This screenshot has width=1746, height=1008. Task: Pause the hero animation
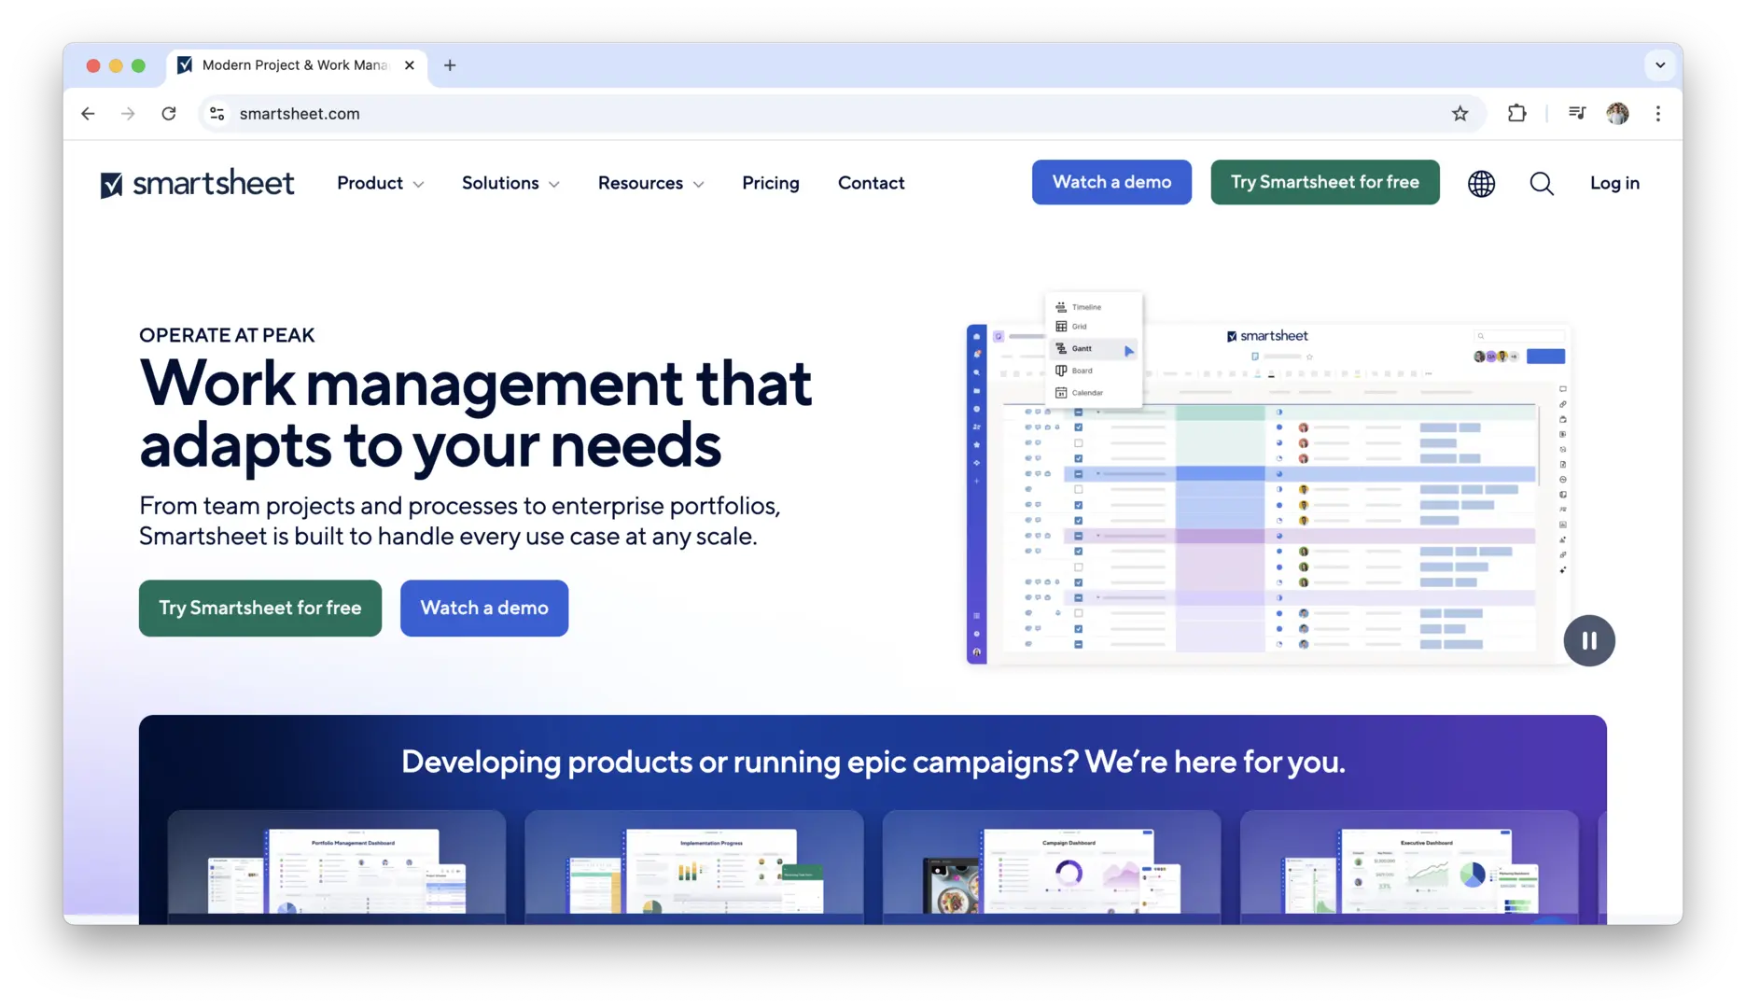pyautogui.click(x=1589, y=641)
